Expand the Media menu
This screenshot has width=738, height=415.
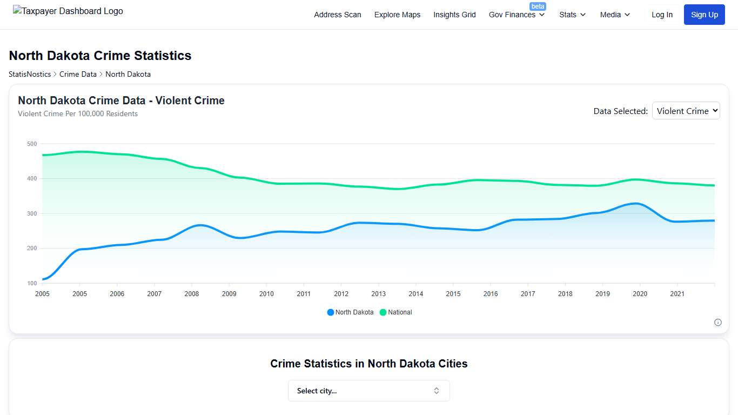tap(614, 15)
